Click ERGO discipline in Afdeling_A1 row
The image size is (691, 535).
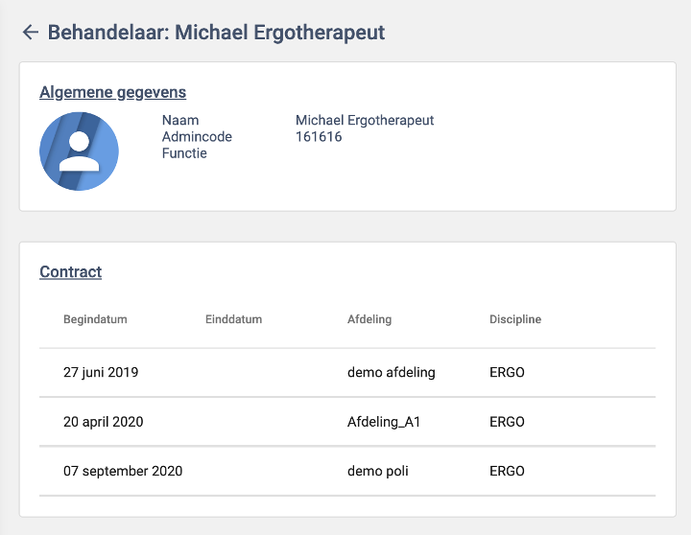(x=507, y=421)
